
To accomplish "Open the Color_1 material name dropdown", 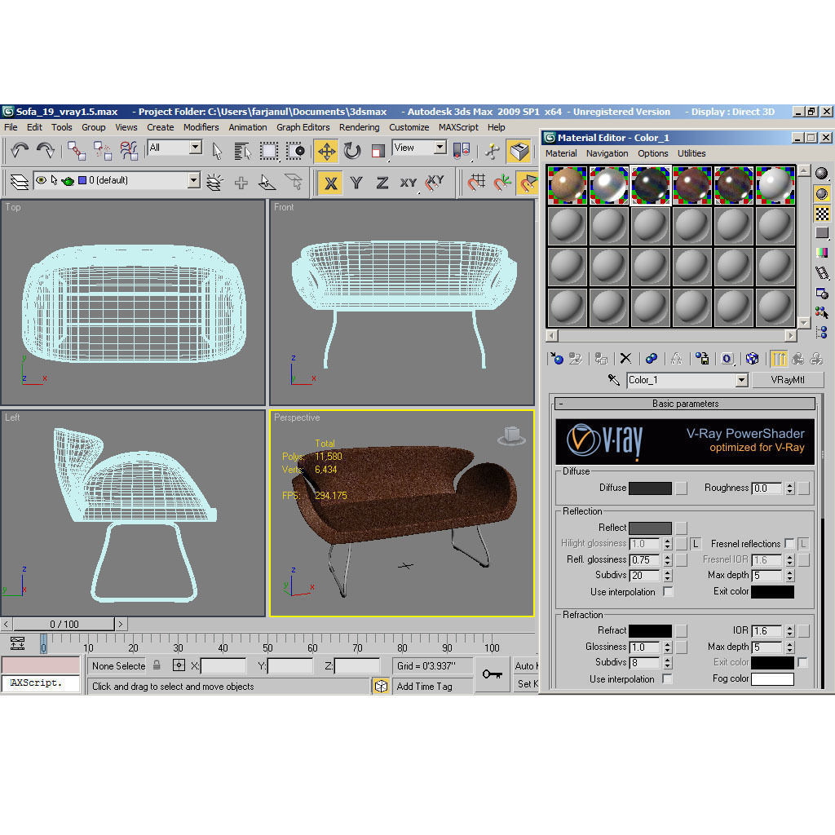I will click(742, 380).
